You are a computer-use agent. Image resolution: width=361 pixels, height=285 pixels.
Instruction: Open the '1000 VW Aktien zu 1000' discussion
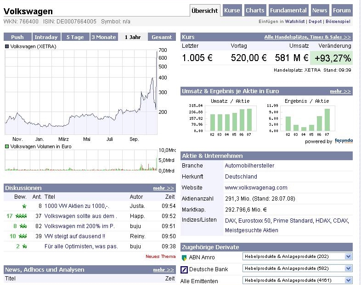click(76, 206)
